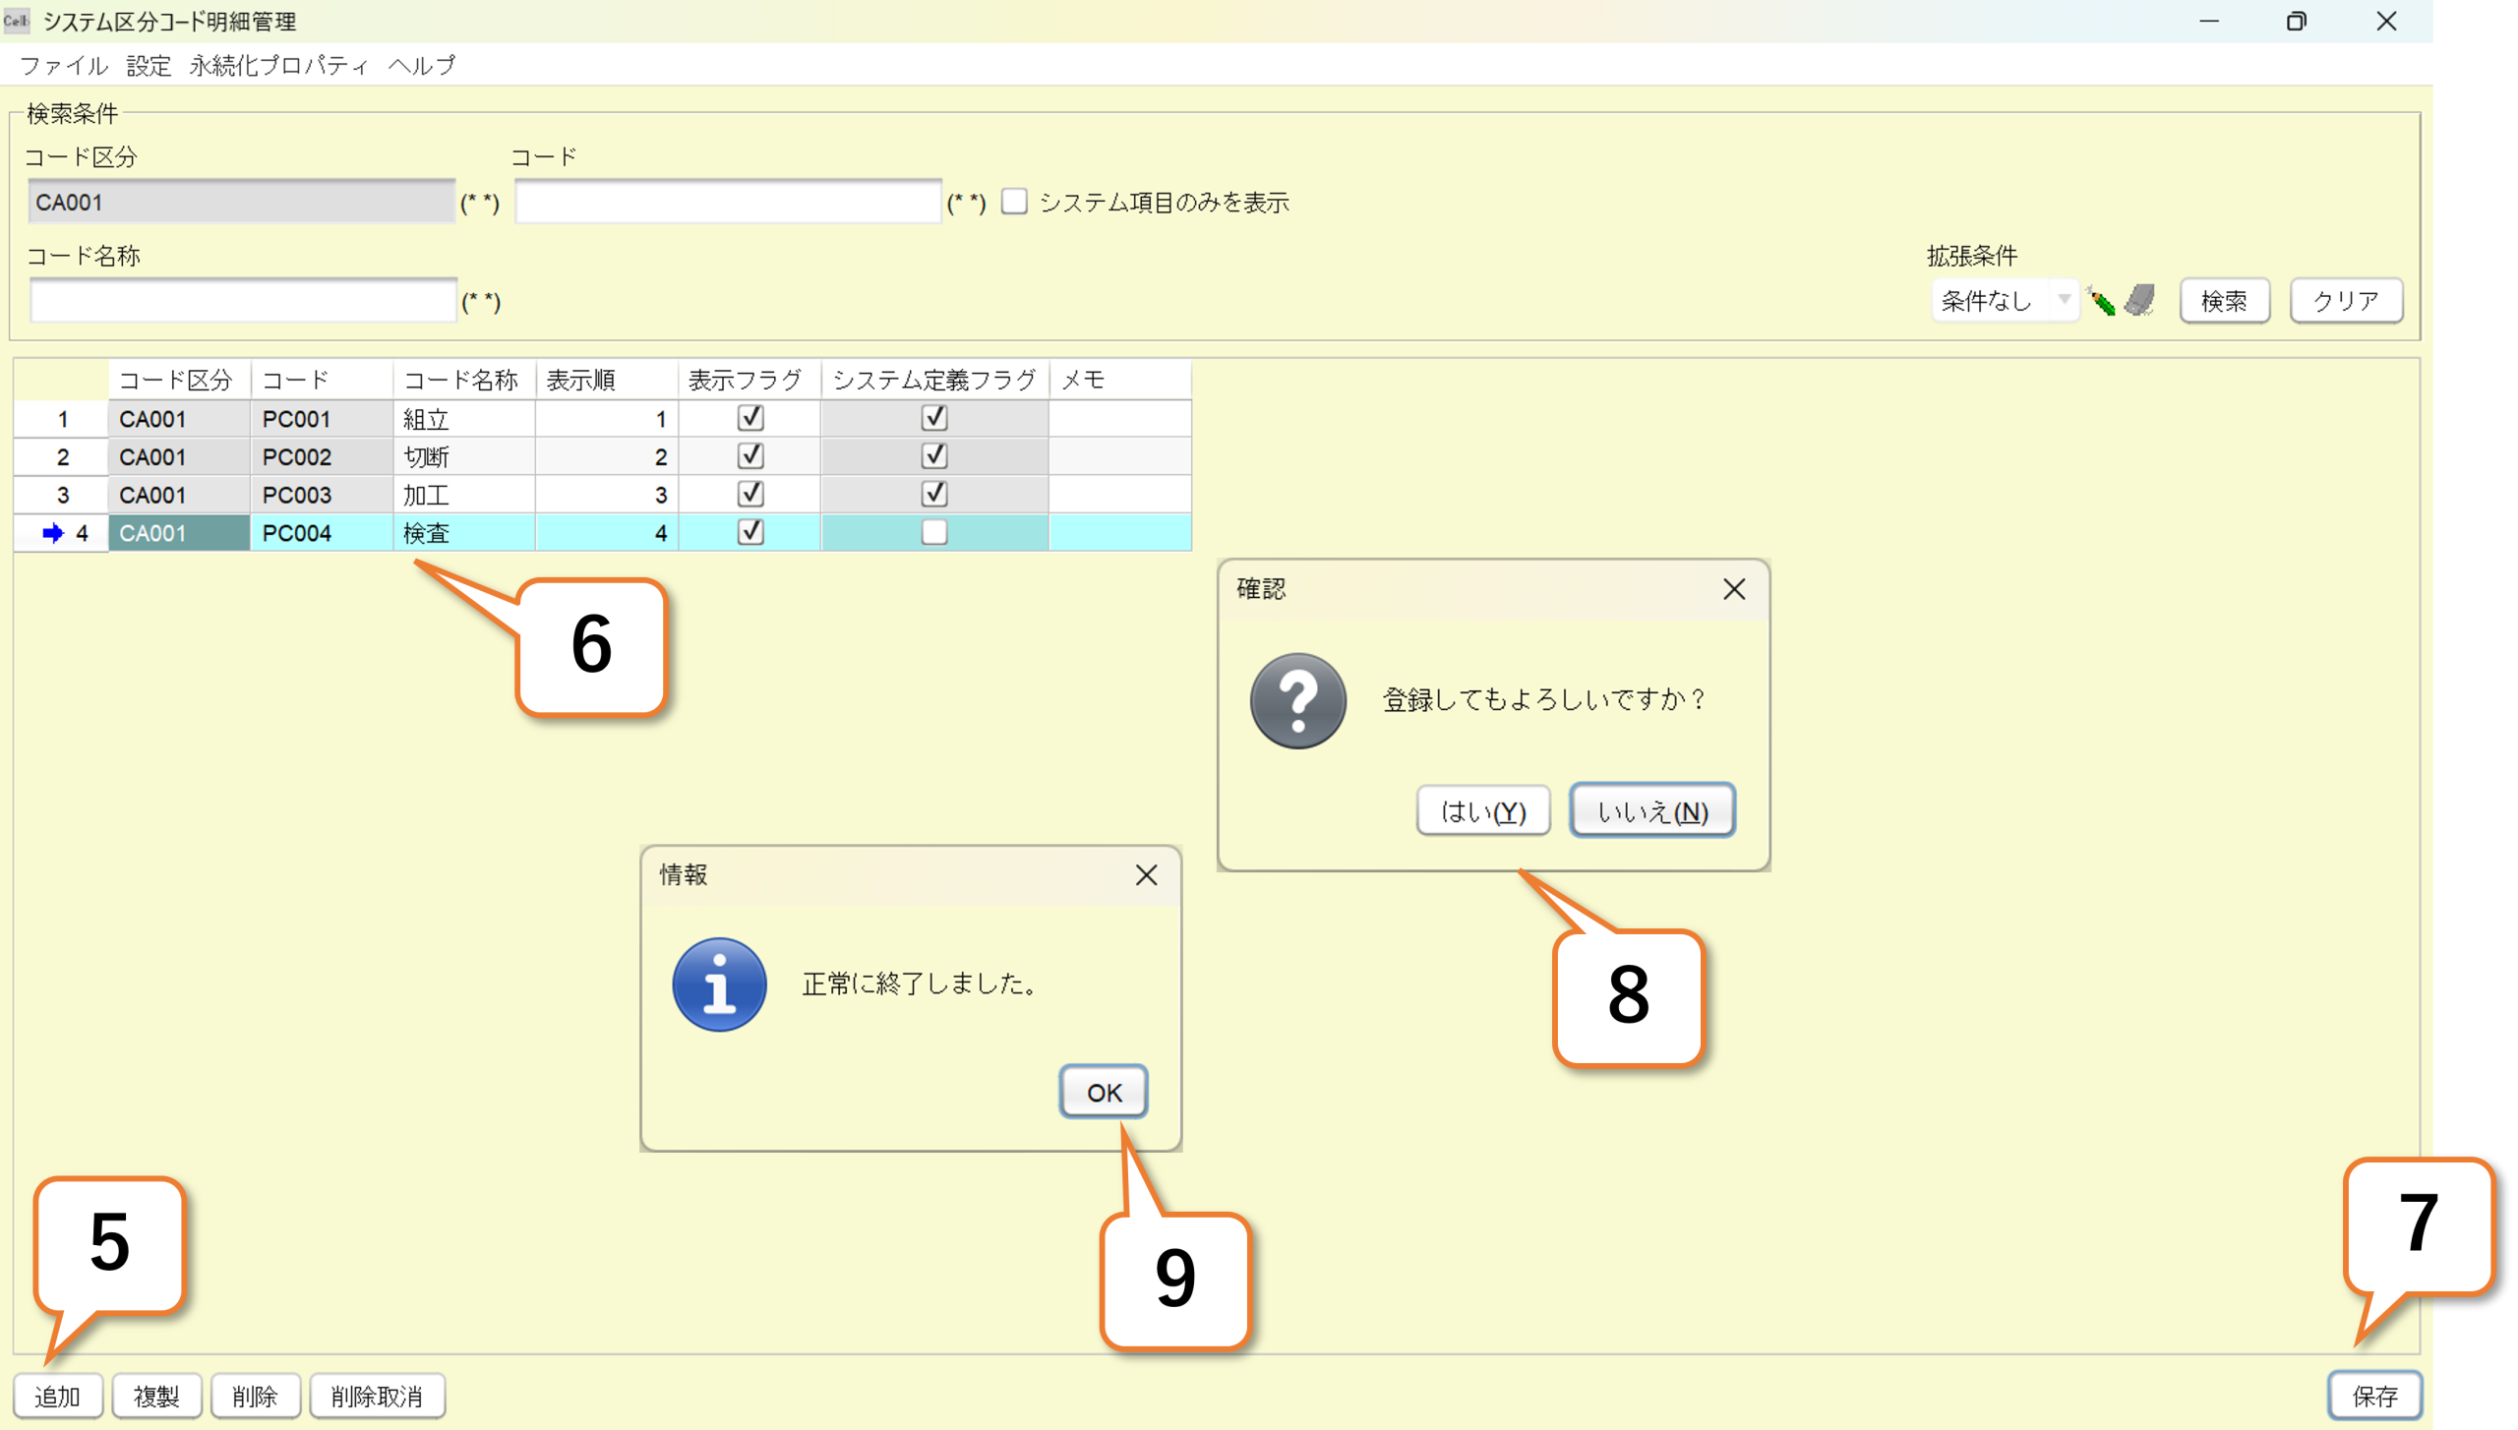This screenshot has height=1430, width=2518.
Task: Open the 設定 menu
Action: point(149,65)
